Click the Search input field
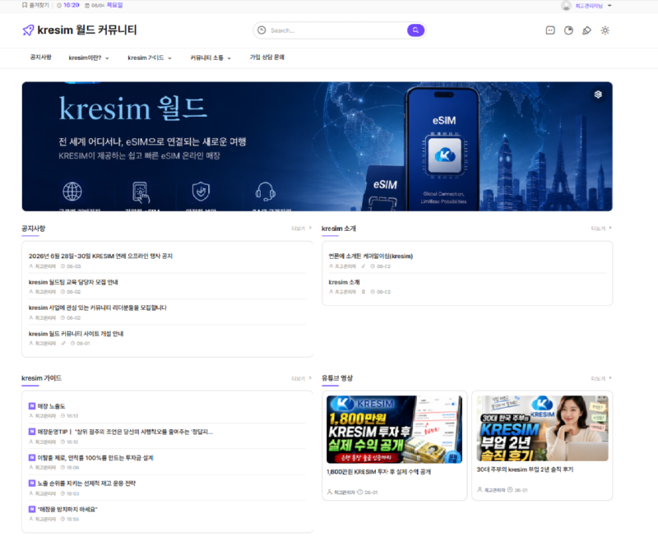658x541 pixels. (x=337, y=30)
